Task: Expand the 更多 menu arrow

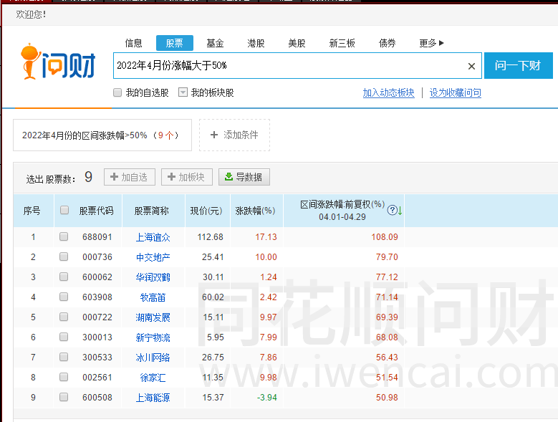Action: [442, 43]
